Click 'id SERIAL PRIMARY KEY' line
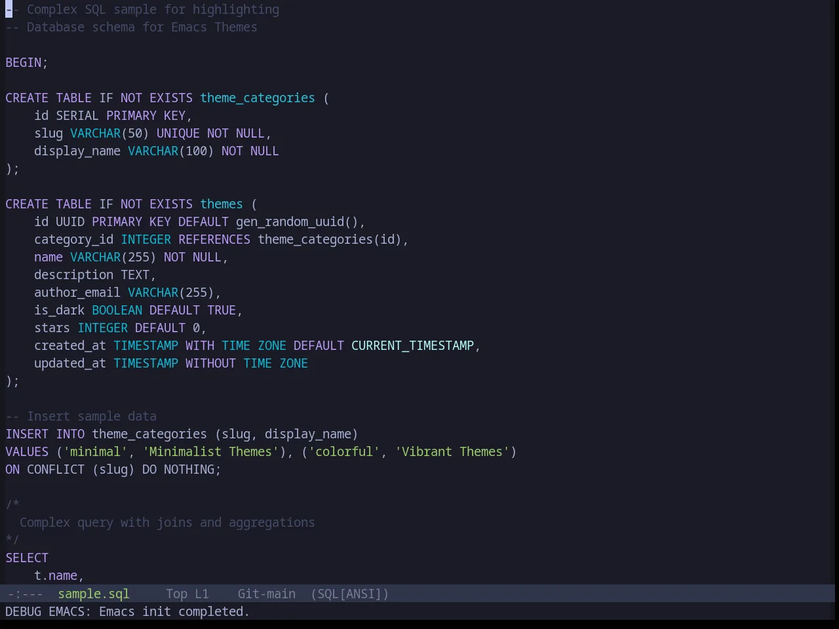Screen dimensions: 839x629 tap(113, 115)
